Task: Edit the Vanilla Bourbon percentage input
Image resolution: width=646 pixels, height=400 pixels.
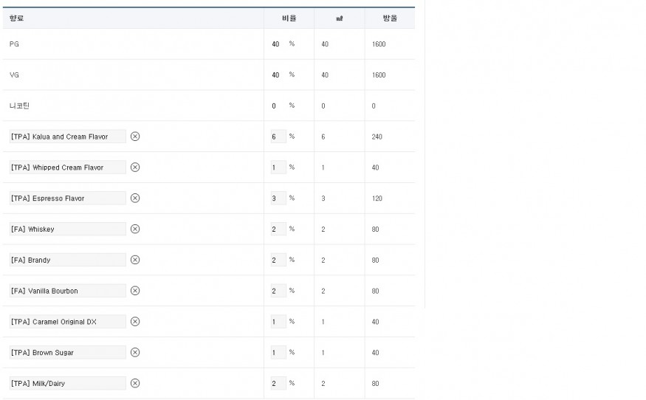Action: click(x=278, y=291)
